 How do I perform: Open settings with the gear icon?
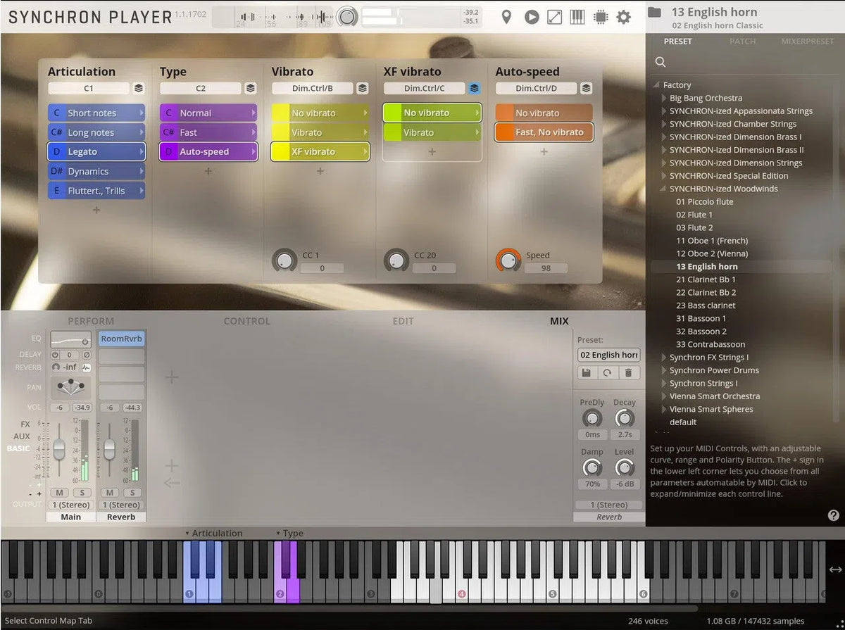coord(624,17)
